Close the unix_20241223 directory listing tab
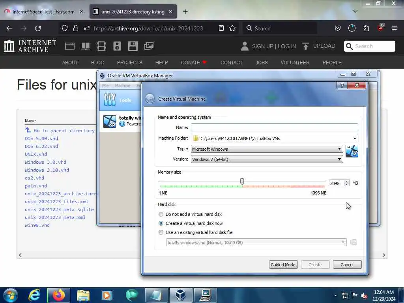404x303 pixels. click(170, 11)
